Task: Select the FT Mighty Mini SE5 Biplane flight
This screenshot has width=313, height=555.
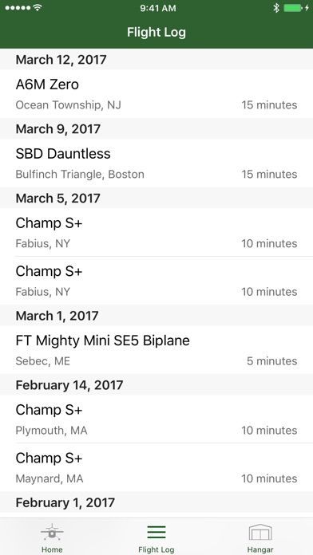Action: point(156,350)
